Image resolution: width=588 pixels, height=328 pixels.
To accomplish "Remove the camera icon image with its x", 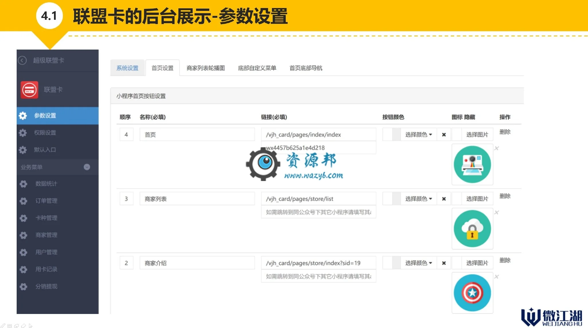I will coord(496,148).
